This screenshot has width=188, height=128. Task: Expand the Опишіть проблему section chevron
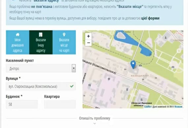[95, 124]
